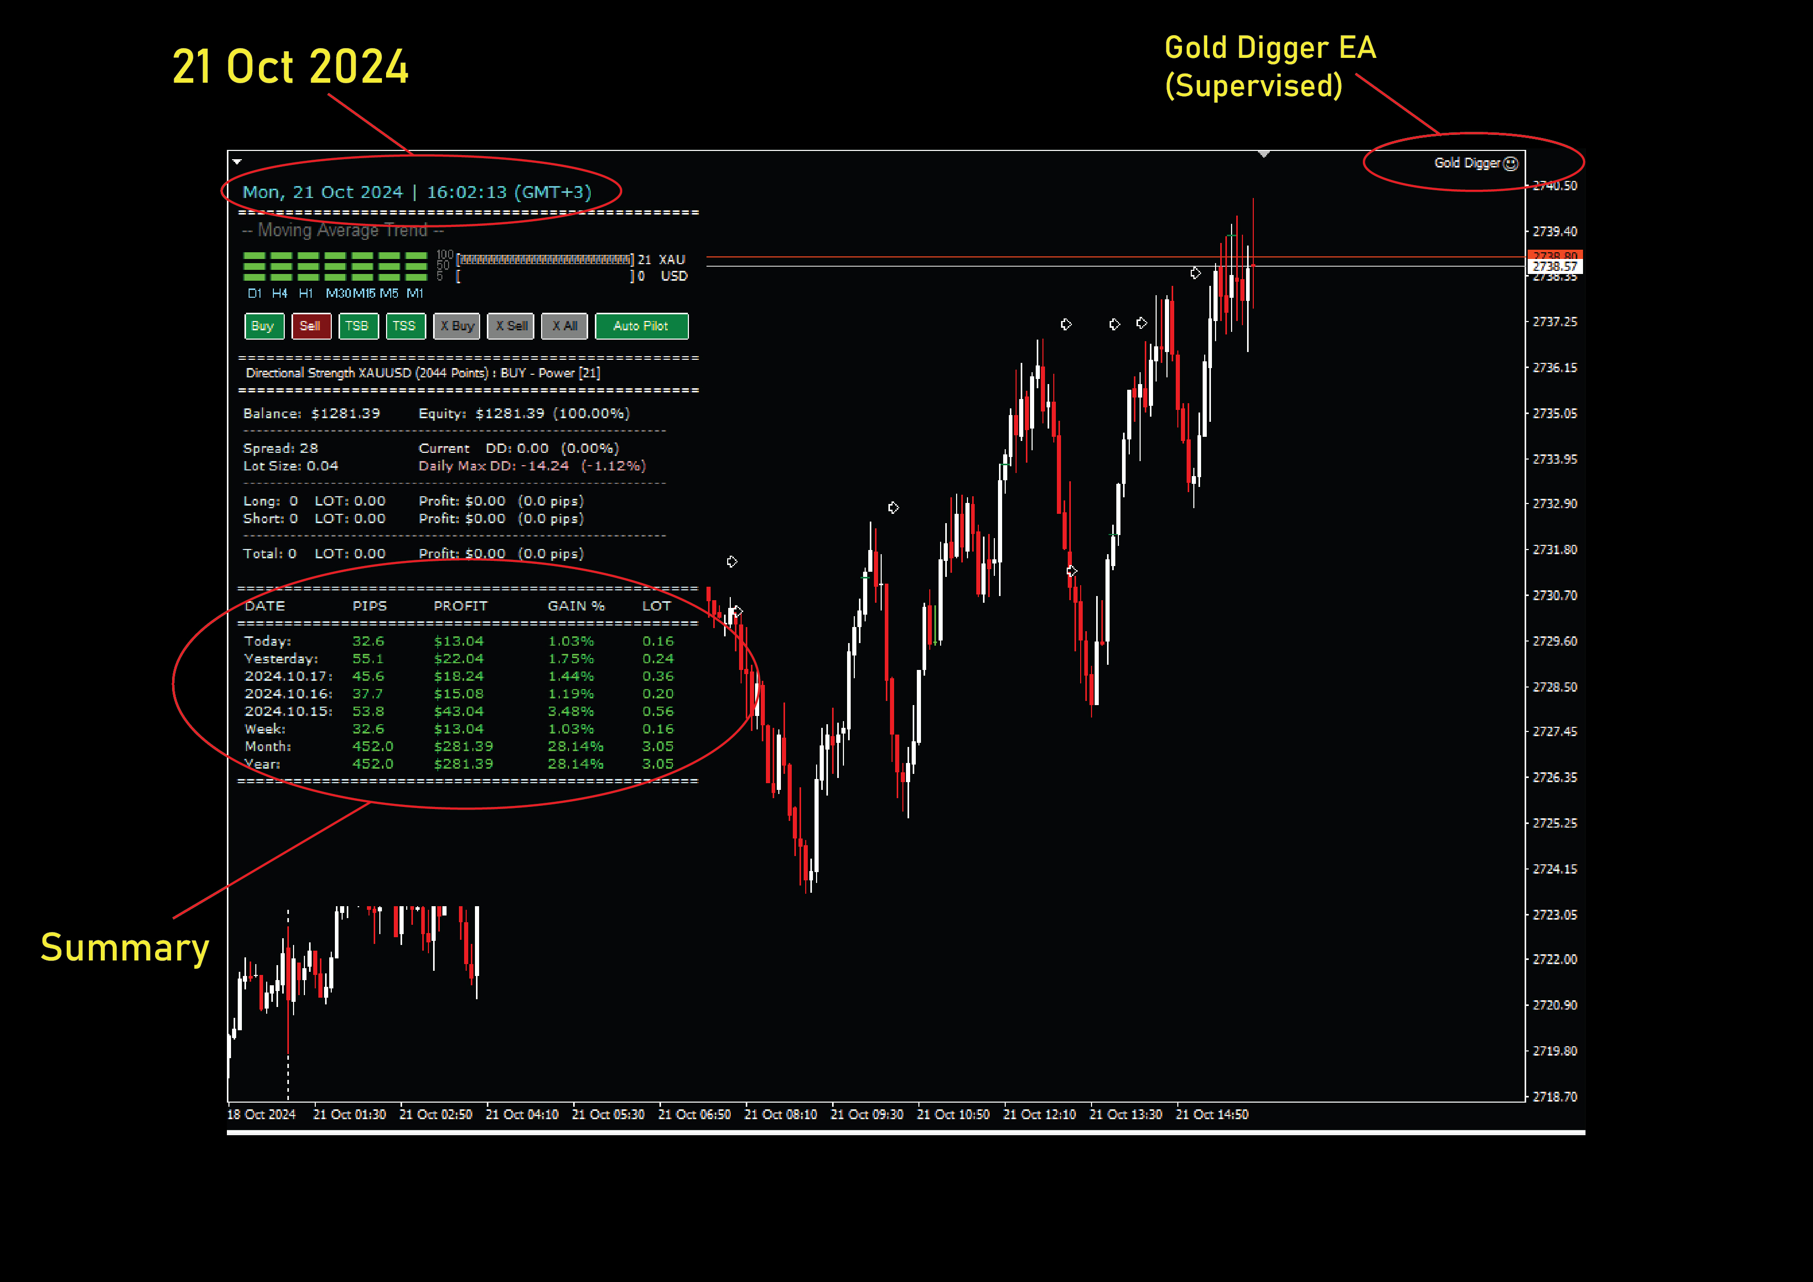1813x1282 pixels.
Task: Click the D1 timeframe label
Action: coord(254,294)
